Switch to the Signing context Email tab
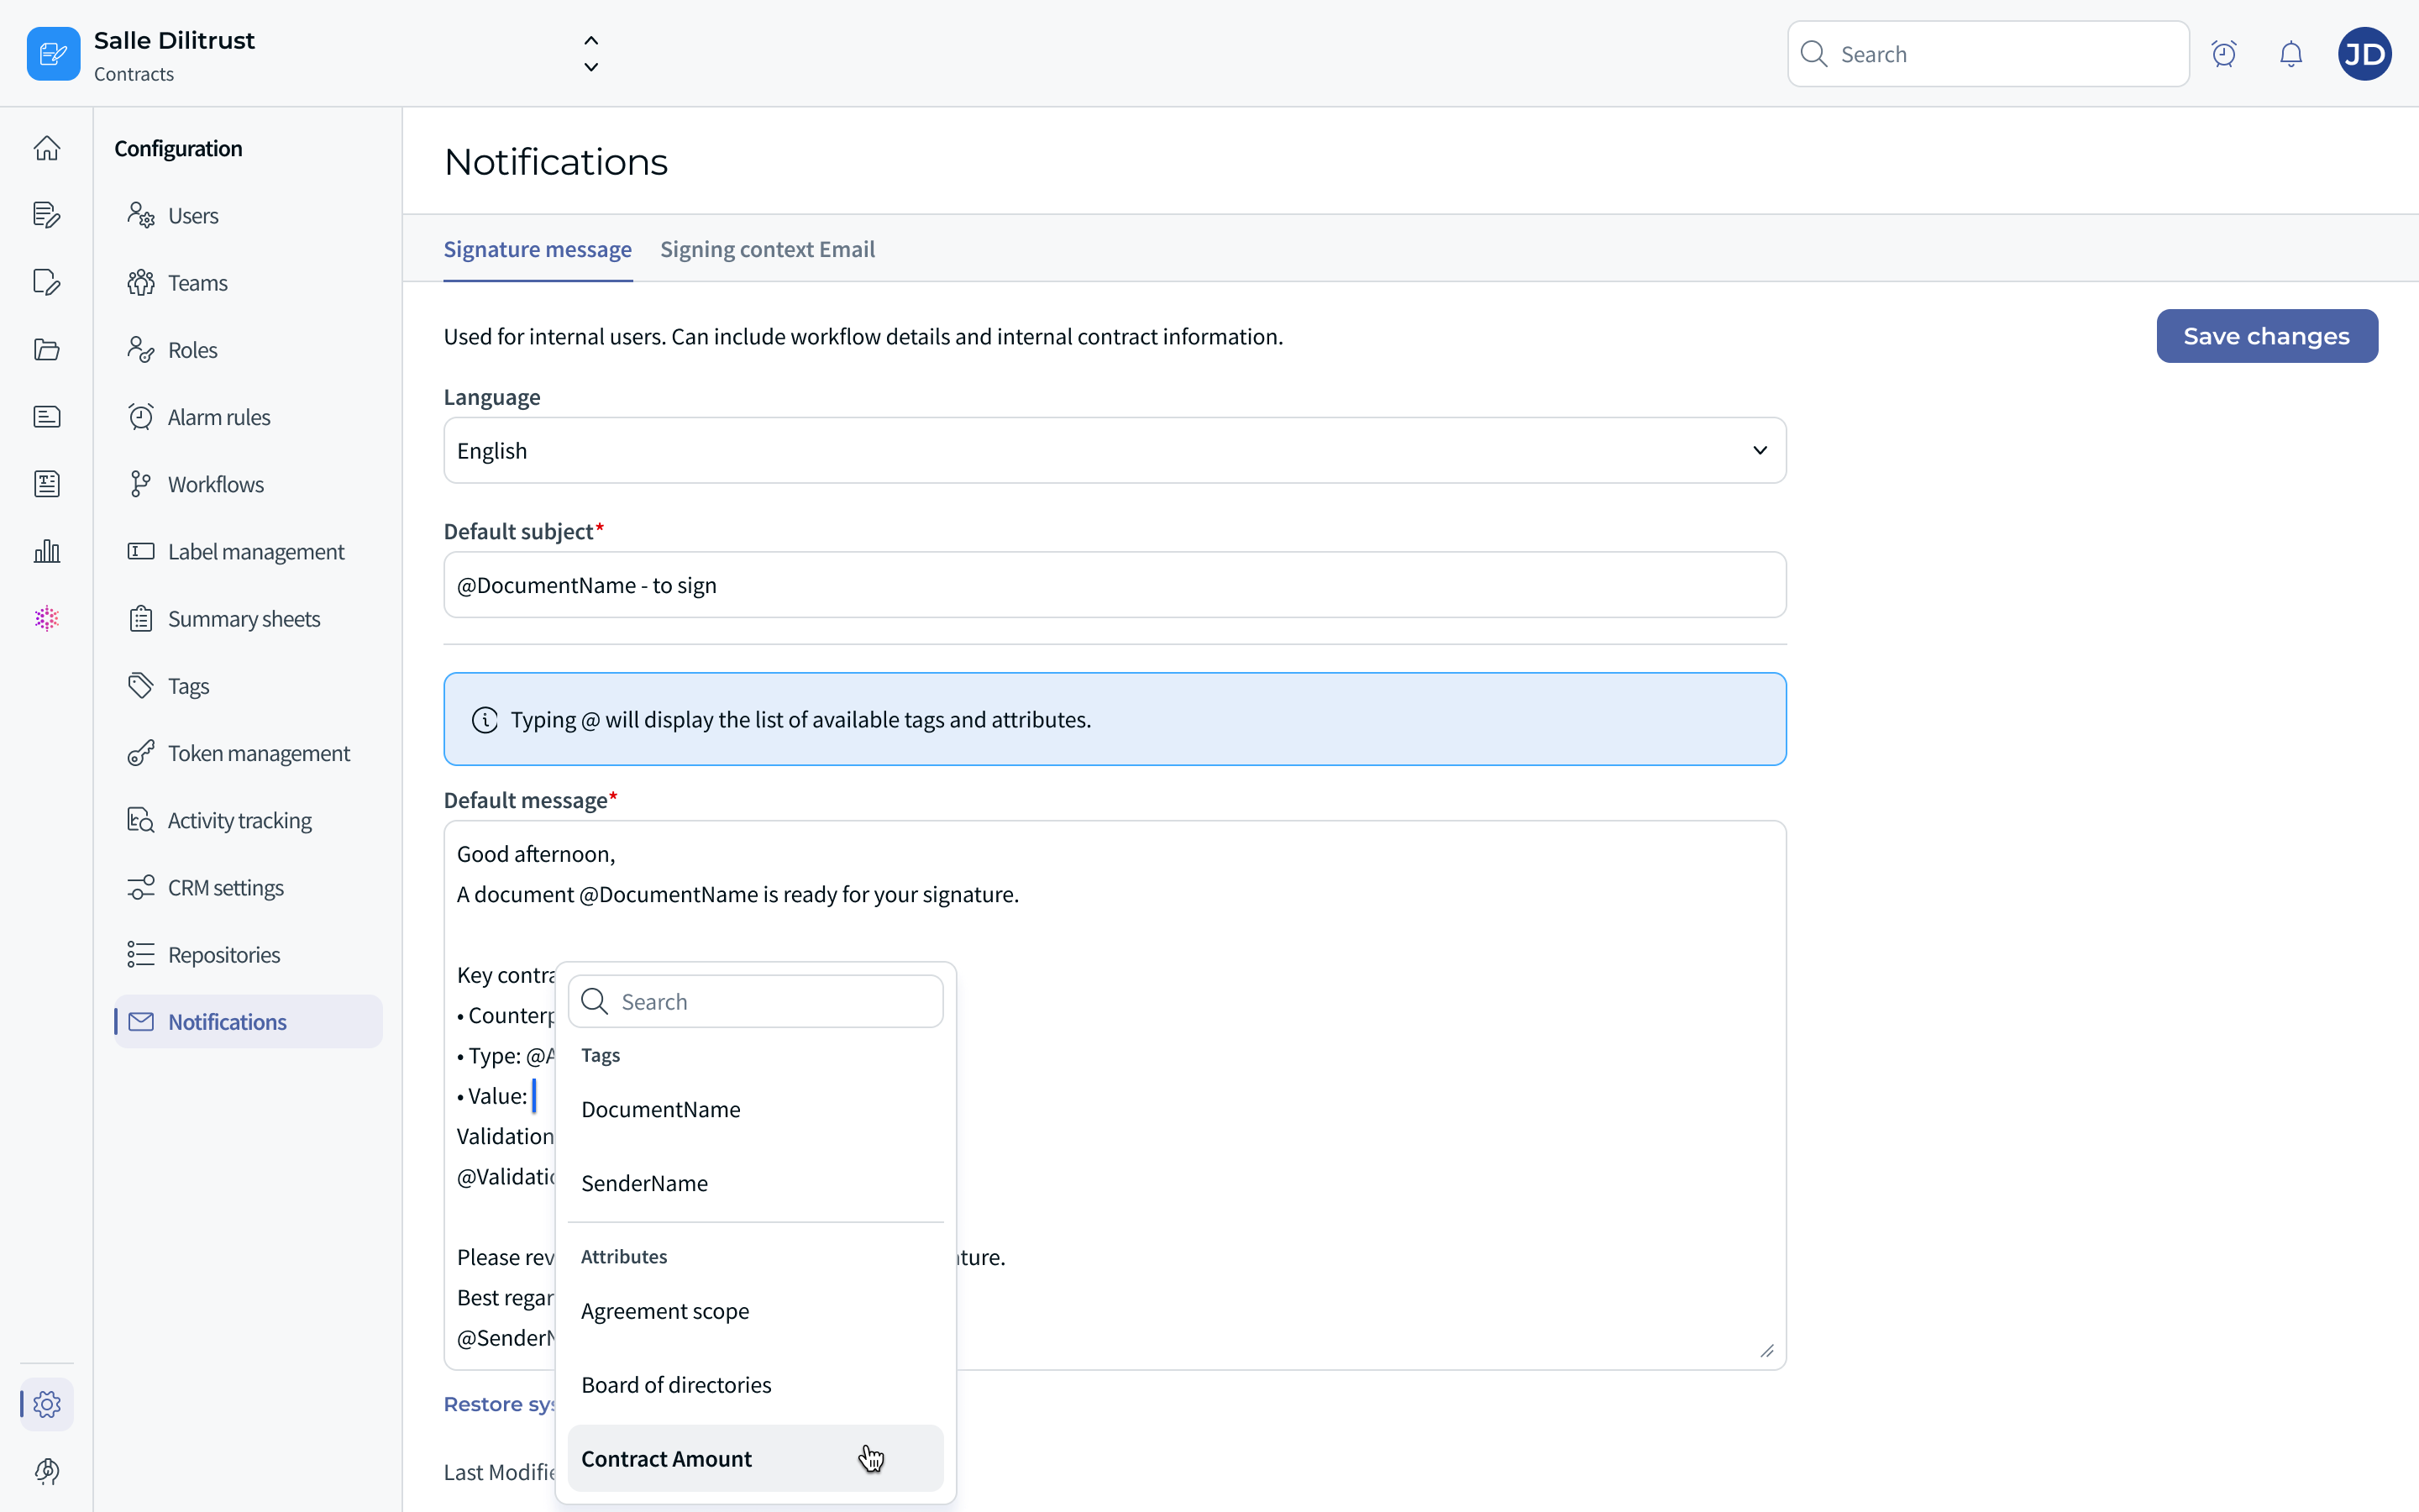 767,249
